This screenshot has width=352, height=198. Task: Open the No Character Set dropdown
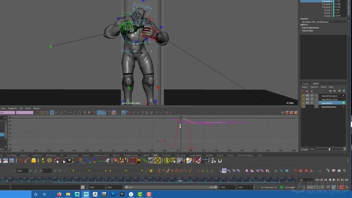click(269, 187)
